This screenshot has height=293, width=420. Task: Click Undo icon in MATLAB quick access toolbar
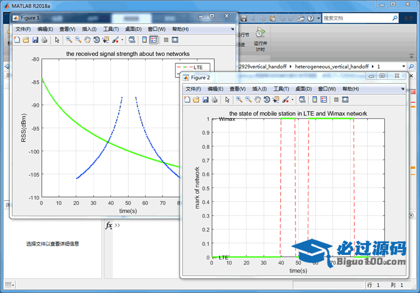(x=282, y=18)
